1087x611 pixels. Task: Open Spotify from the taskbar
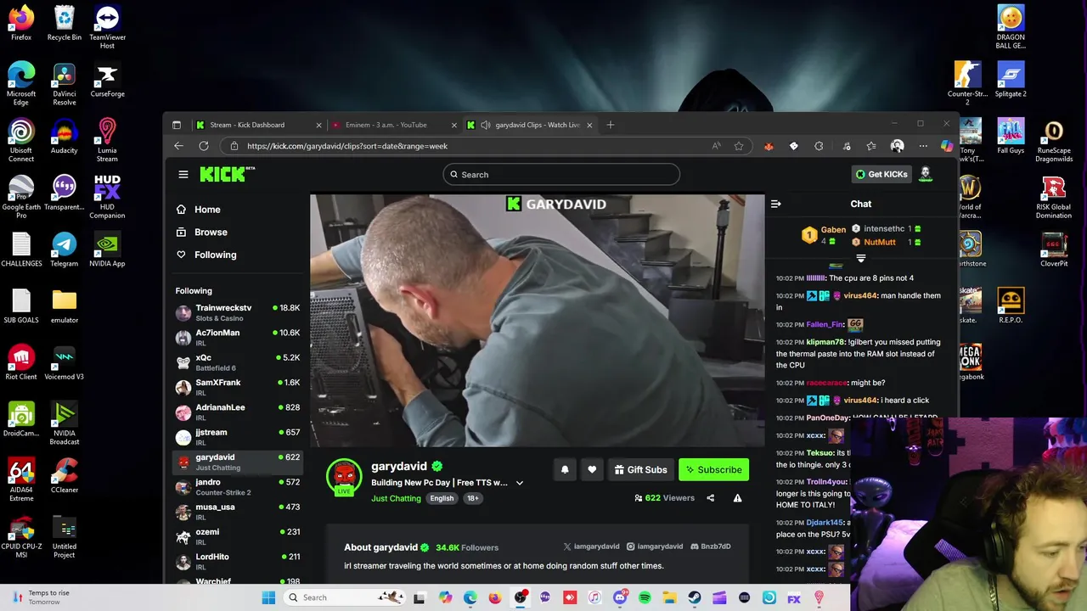pos(645,597)
